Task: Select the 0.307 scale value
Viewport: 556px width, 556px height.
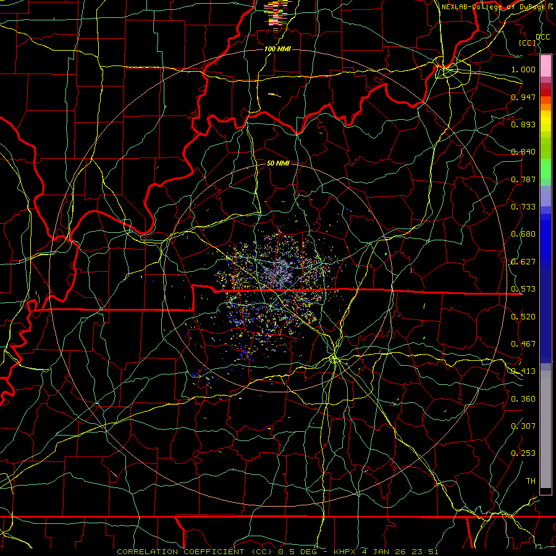Action: 523,426
